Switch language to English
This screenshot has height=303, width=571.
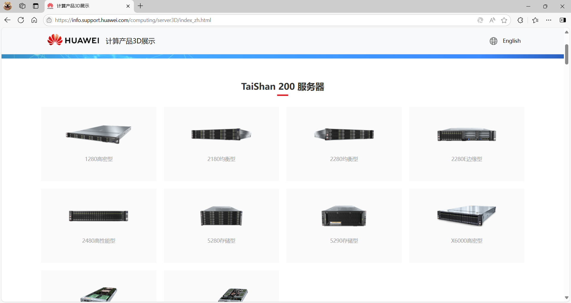[512, 41]
